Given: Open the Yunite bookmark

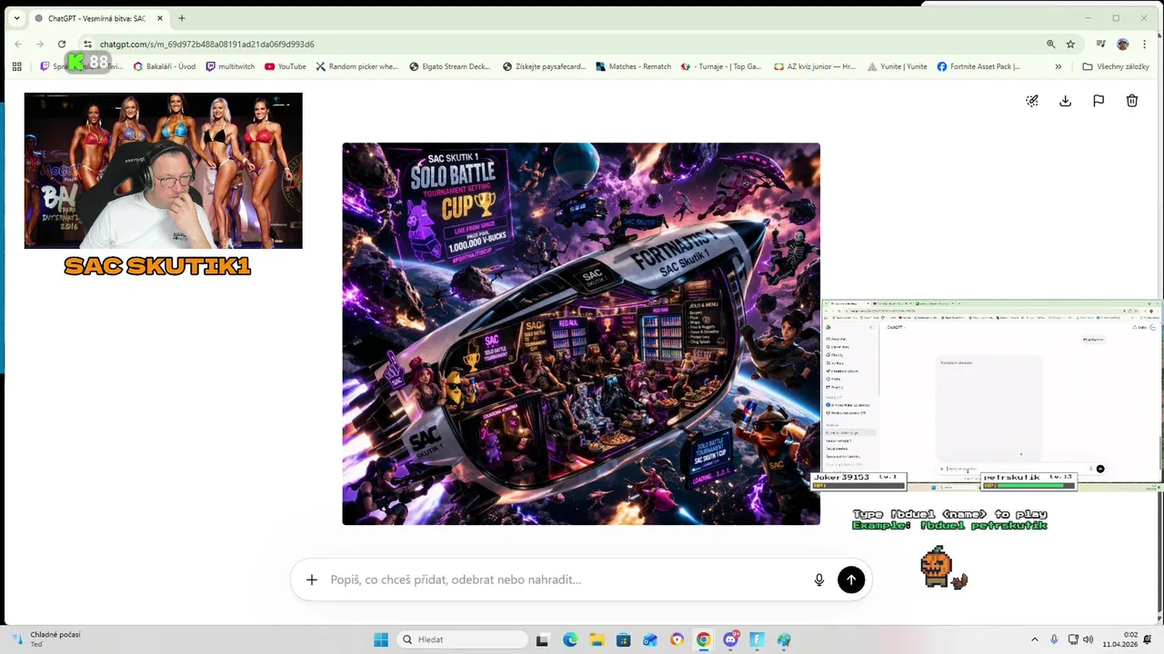Looking at the screenshot, I should coord(898,66).
